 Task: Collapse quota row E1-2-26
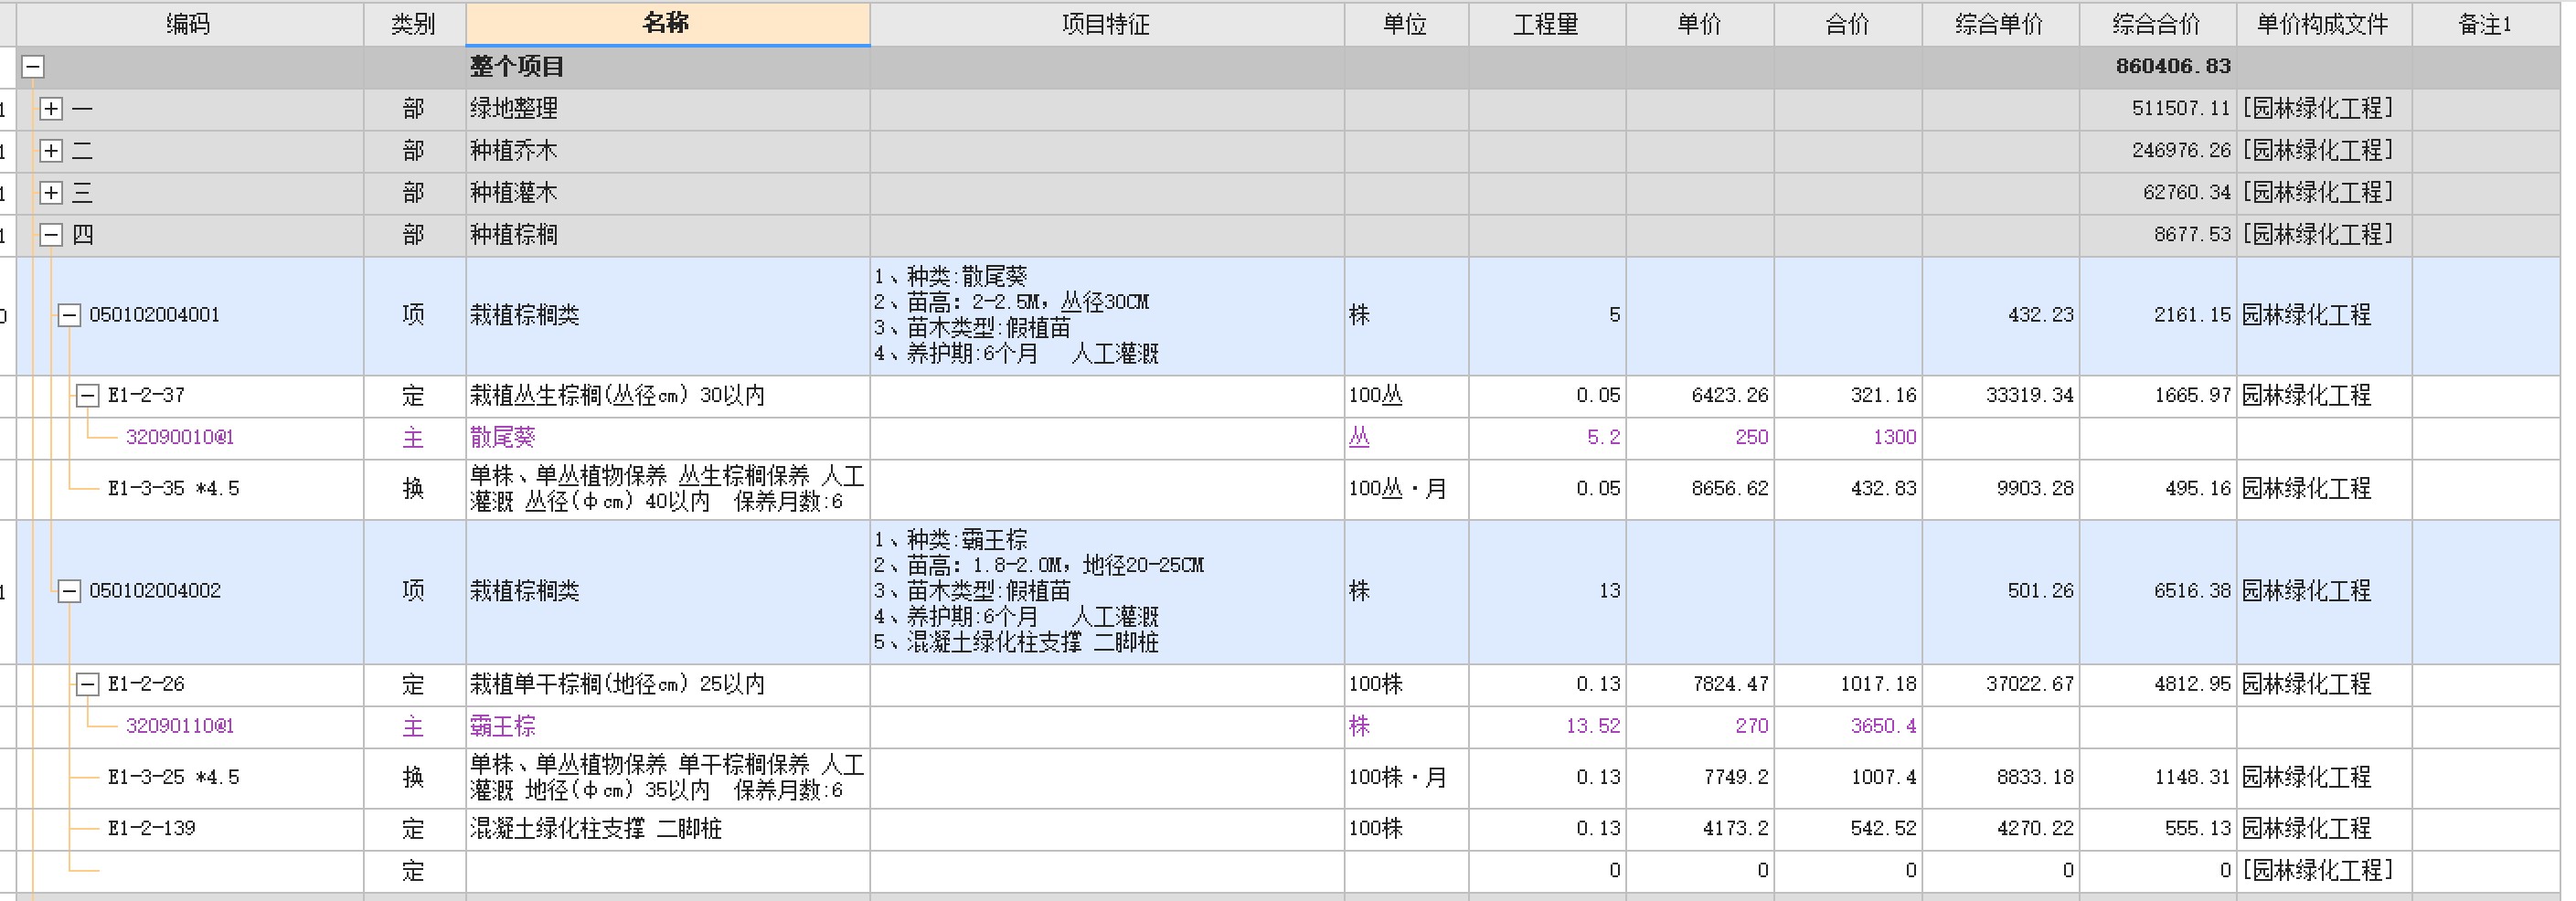88,685
